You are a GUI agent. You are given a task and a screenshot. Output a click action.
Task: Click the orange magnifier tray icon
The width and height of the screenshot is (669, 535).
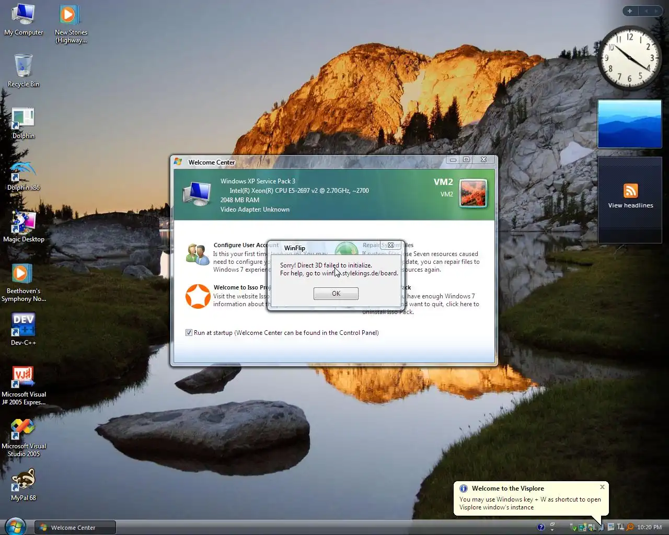[x=630, y=527]
